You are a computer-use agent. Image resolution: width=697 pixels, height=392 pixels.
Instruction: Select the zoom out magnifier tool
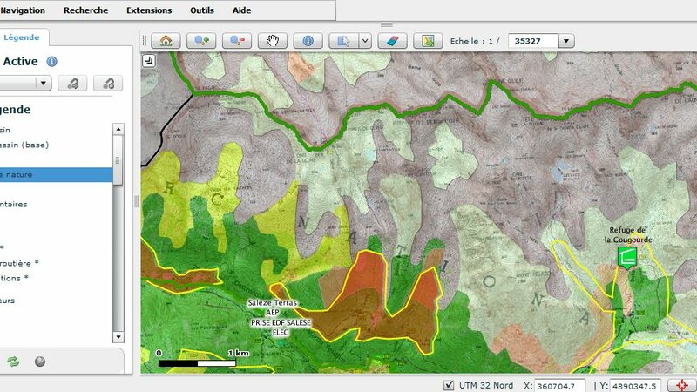237,41
